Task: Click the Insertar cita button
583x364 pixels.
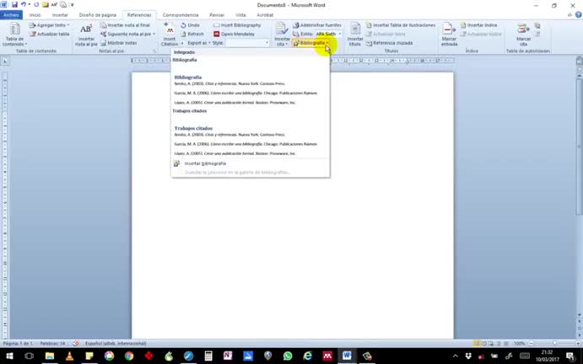Action: [x=282, y=35]
